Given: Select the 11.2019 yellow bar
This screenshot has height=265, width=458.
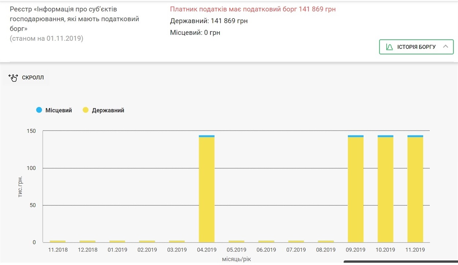Looking at the screenshot, I should (415, 189).
